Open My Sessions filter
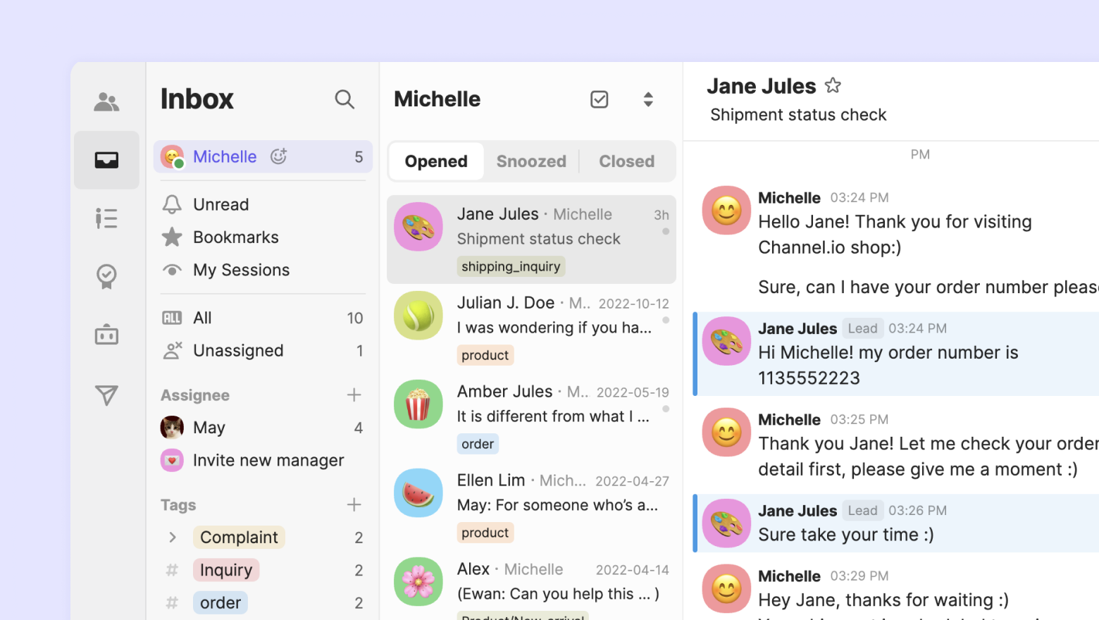The width and height of the screenshot is (1099, 620). tap(263, 270)
